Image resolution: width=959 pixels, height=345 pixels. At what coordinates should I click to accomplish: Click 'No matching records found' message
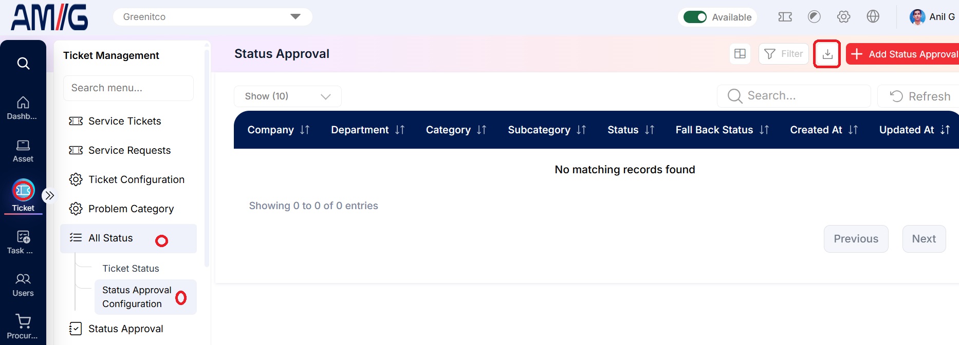624,170
